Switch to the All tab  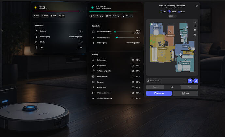(172, 87)
